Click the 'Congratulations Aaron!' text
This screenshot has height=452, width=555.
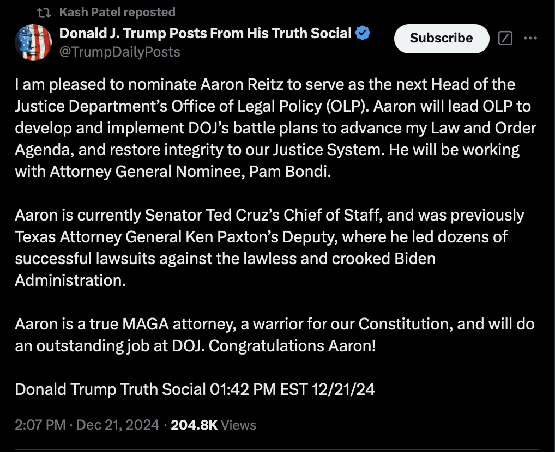click(x=292, y=346)
